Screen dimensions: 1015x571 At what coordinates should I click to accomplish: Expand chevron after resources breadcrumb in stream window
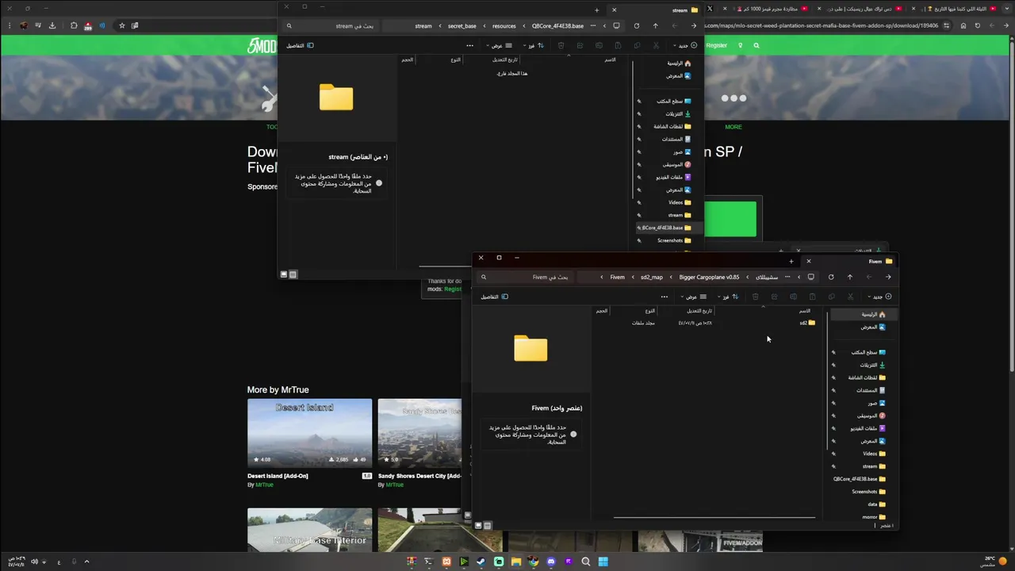[x=484, y=25]
